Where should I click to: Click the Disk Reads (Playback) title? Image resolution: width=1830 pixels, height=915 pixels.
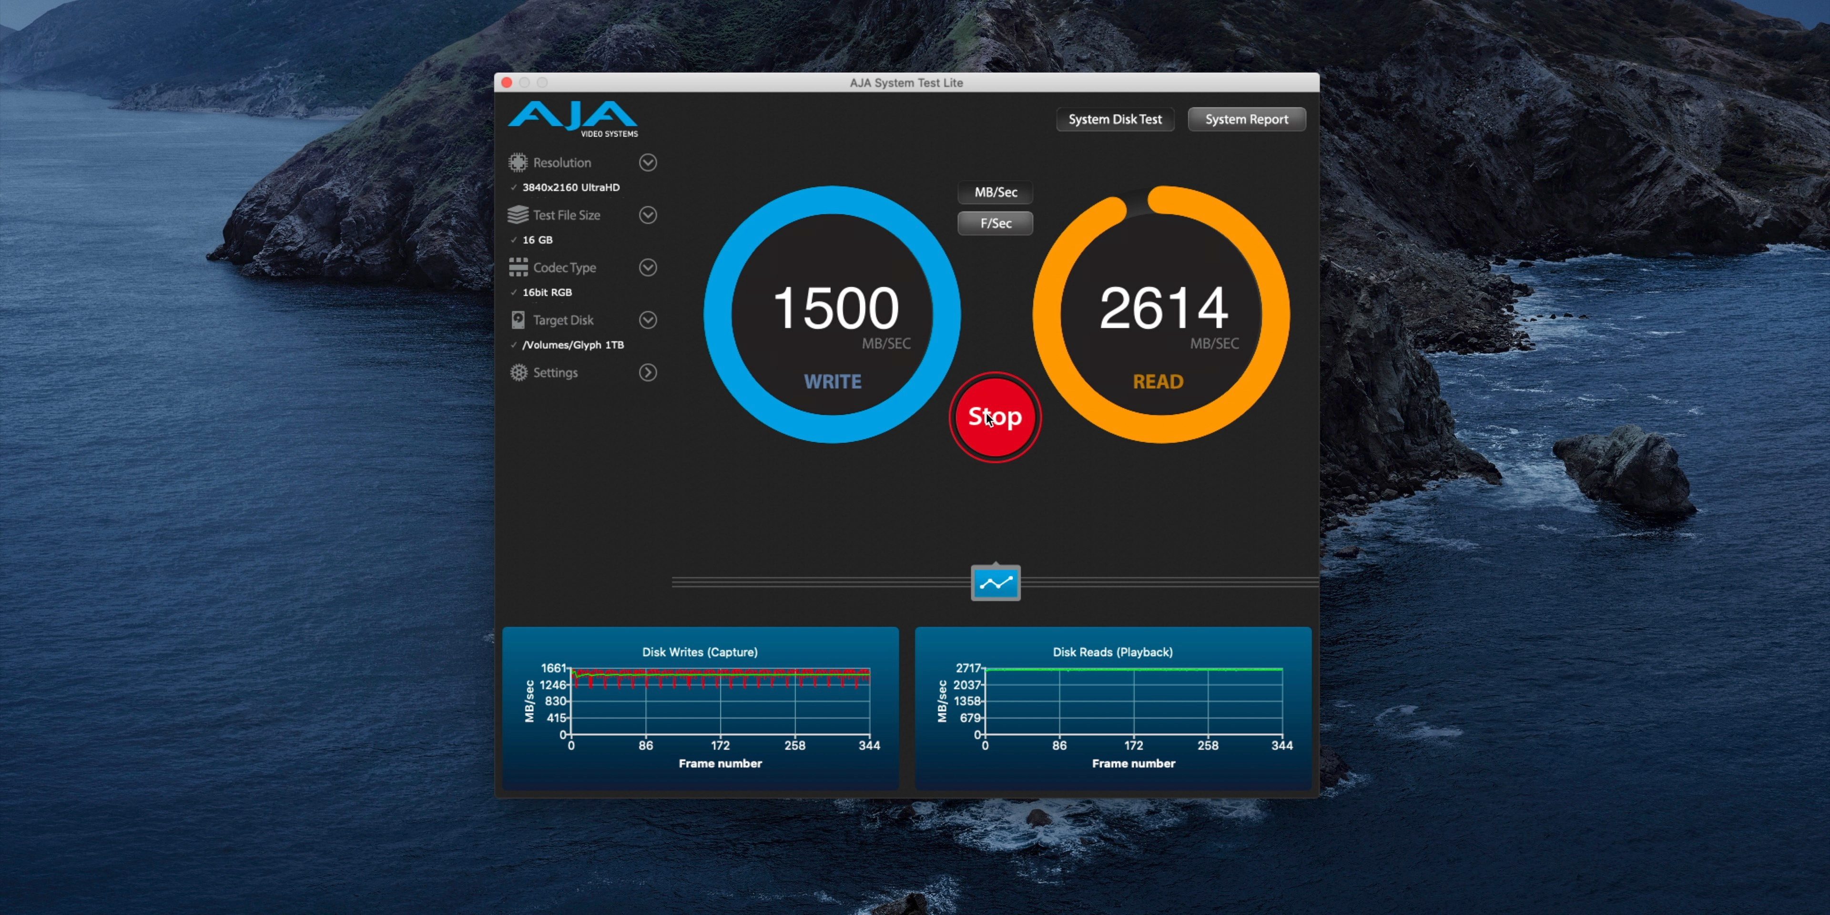pyautogui.click(x=1112, y=652)
